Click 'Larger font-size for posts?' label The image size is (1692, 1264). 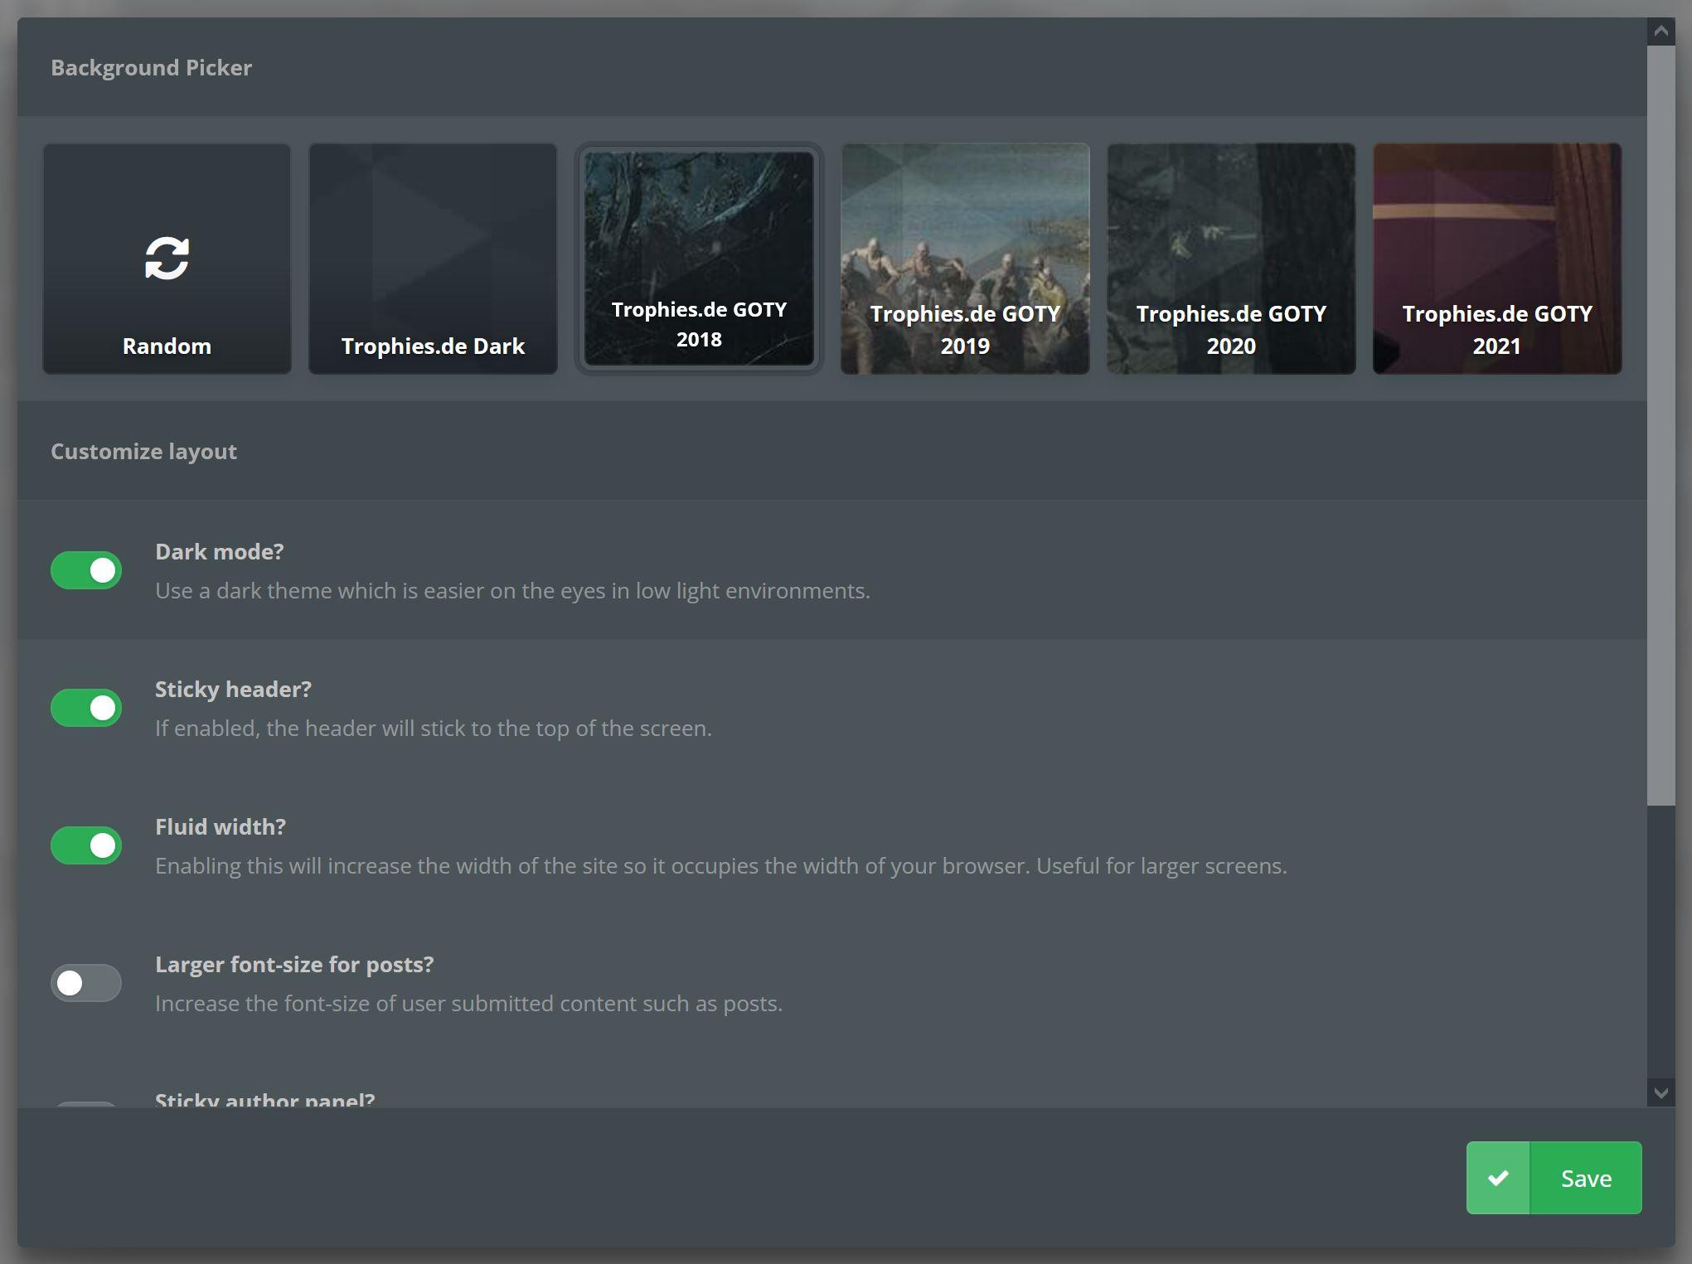(x=294, y=965)
